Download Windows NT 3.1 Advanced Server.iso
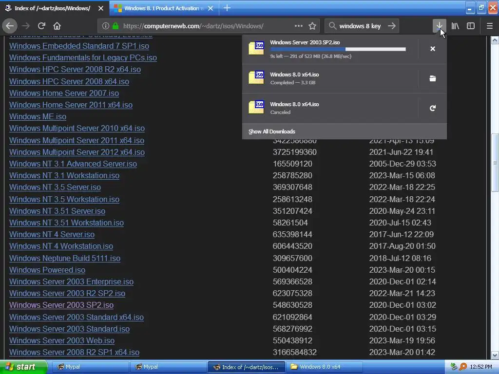 point(73,164)
